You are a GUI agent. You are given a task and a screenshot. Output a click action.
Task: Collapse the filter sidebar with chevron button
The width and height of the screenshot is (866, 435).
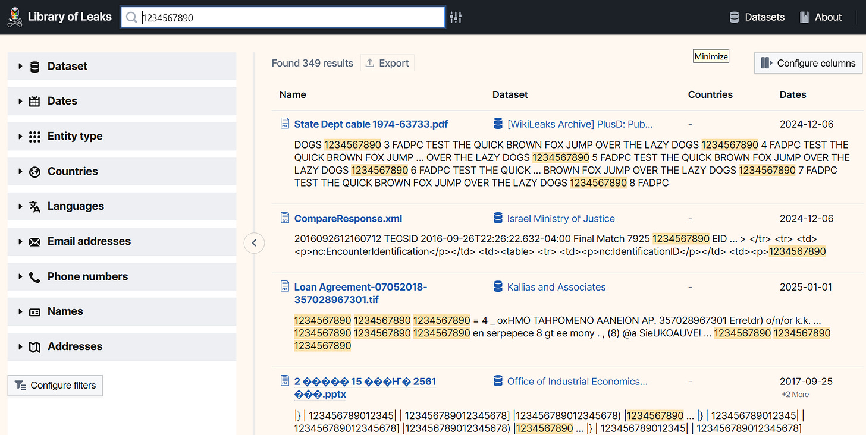pos(254,242)
